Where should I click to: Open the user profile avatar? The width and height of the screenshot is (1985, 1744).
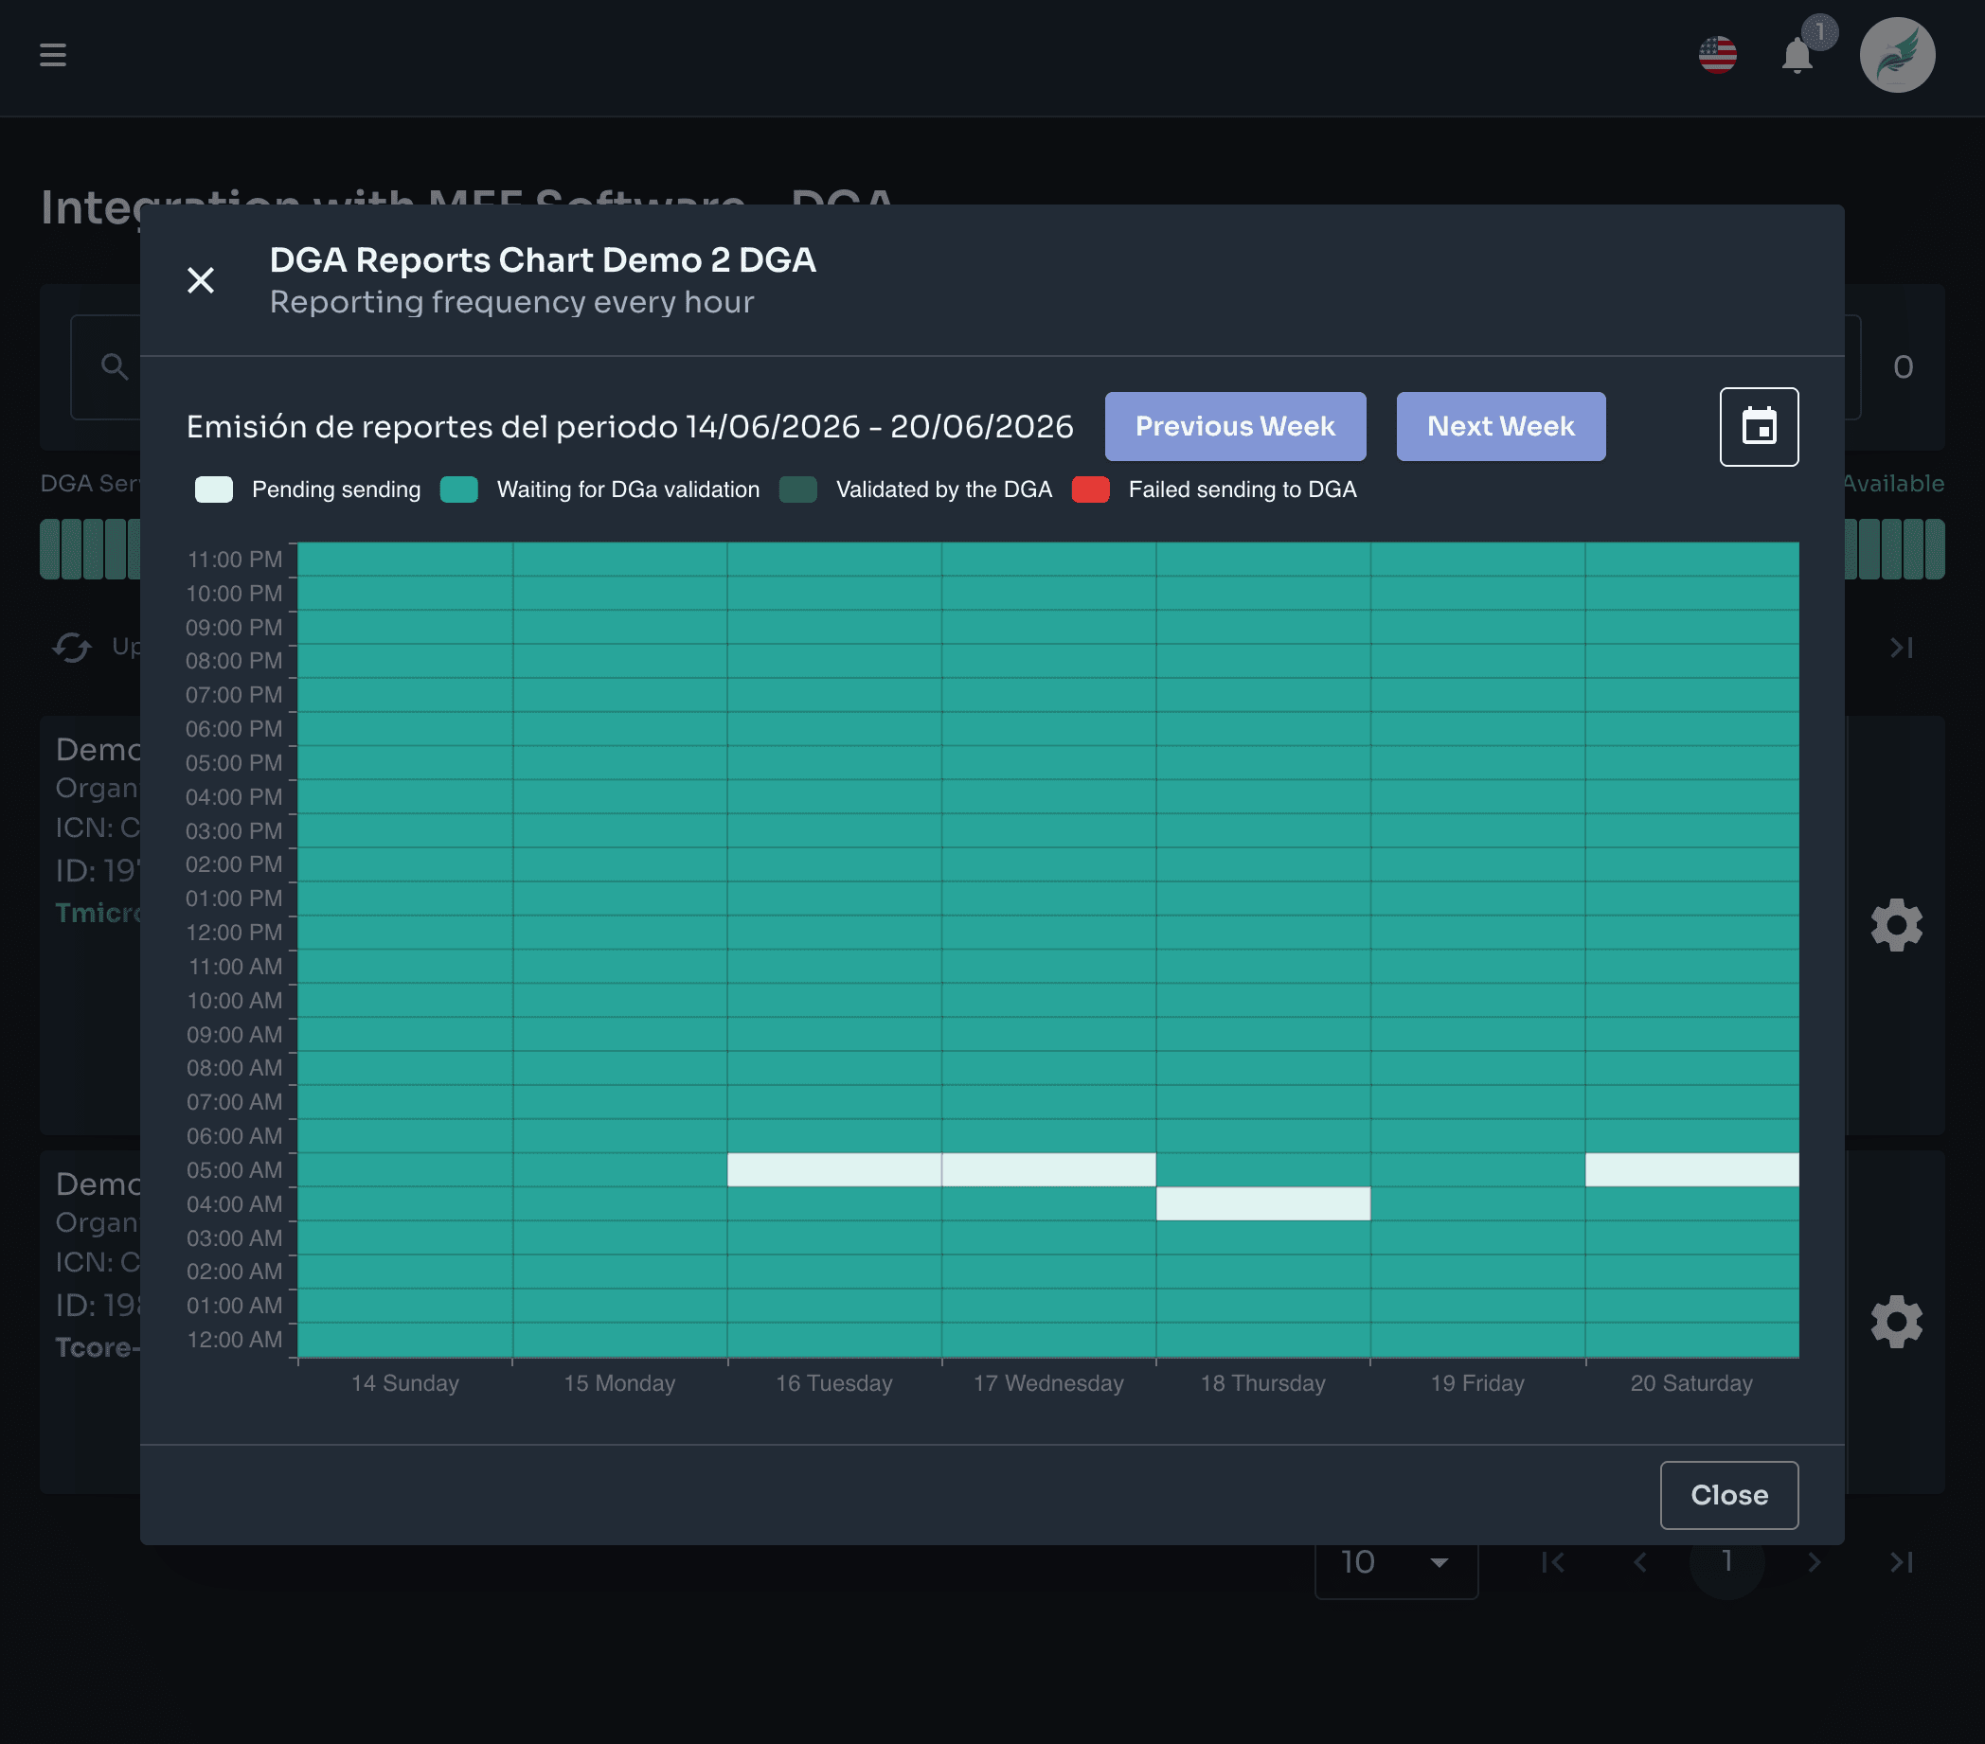(1897, 55)
